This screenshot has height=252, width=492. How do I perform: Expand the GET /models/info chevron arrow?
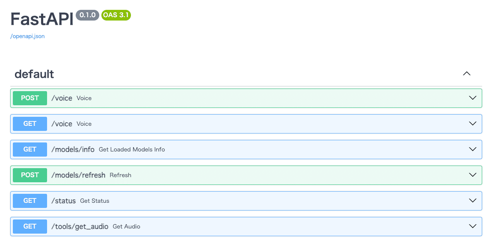click(x=473, y=149)
